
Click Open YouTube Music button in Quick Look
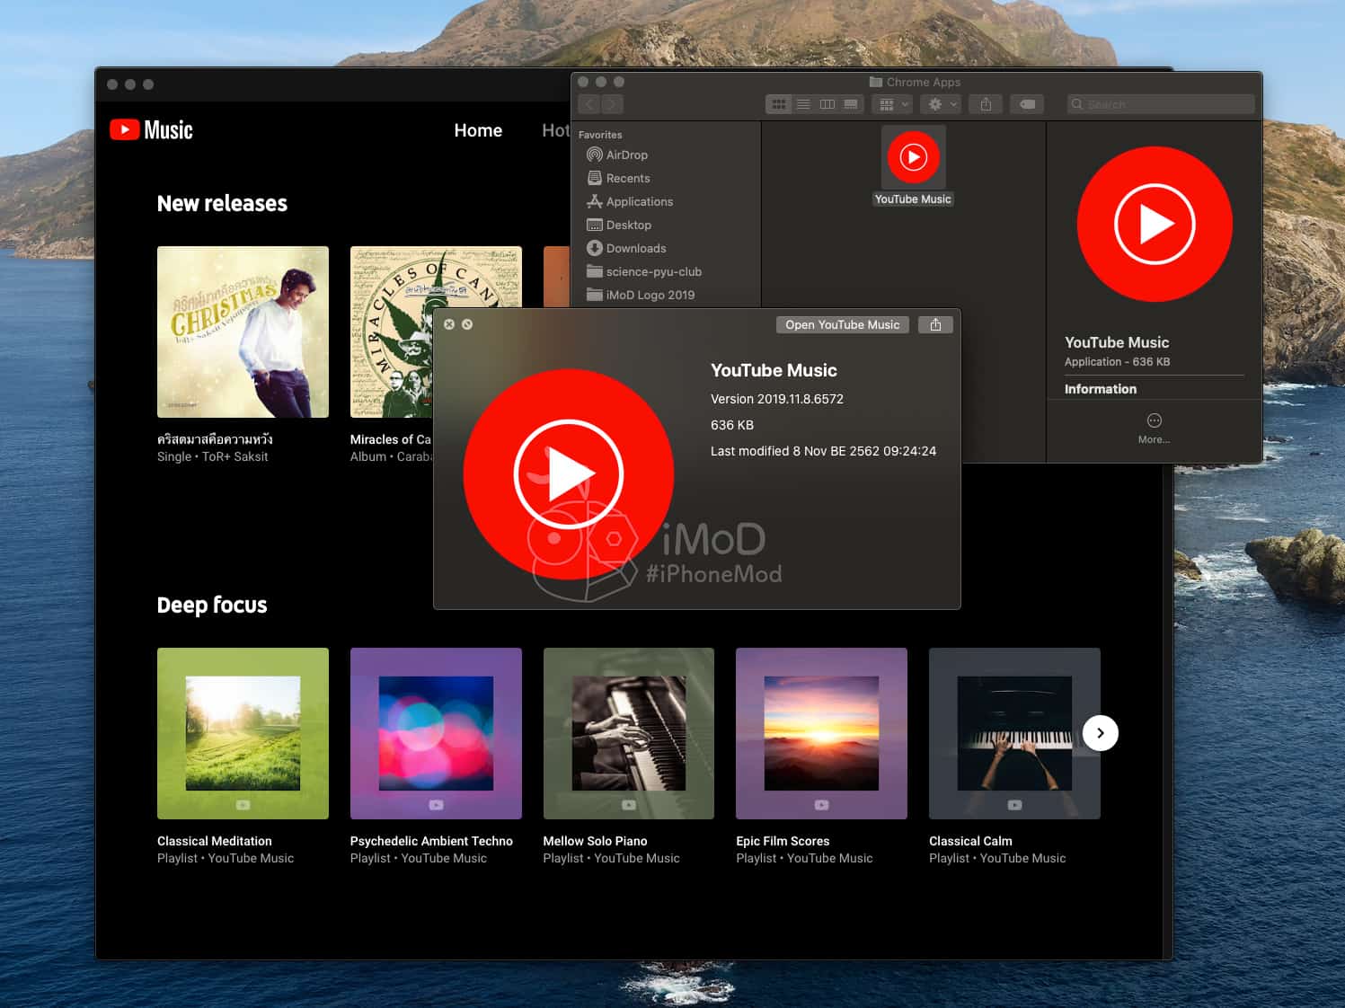[843, 324]
